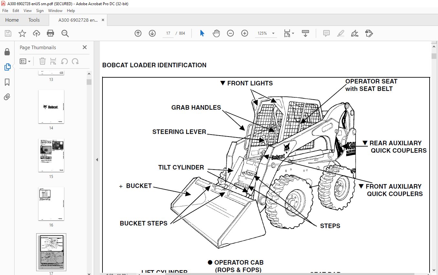The image size is (438, 275).
Task: Bookmark with the star icon
Action: pyautogui.click(x=22, y=33)
